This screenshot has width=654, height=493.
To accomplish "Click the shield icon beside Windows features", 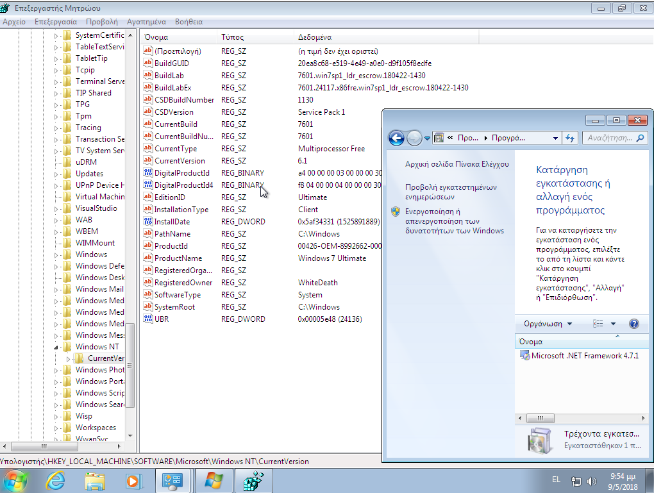I will click(x=396, y=212).
